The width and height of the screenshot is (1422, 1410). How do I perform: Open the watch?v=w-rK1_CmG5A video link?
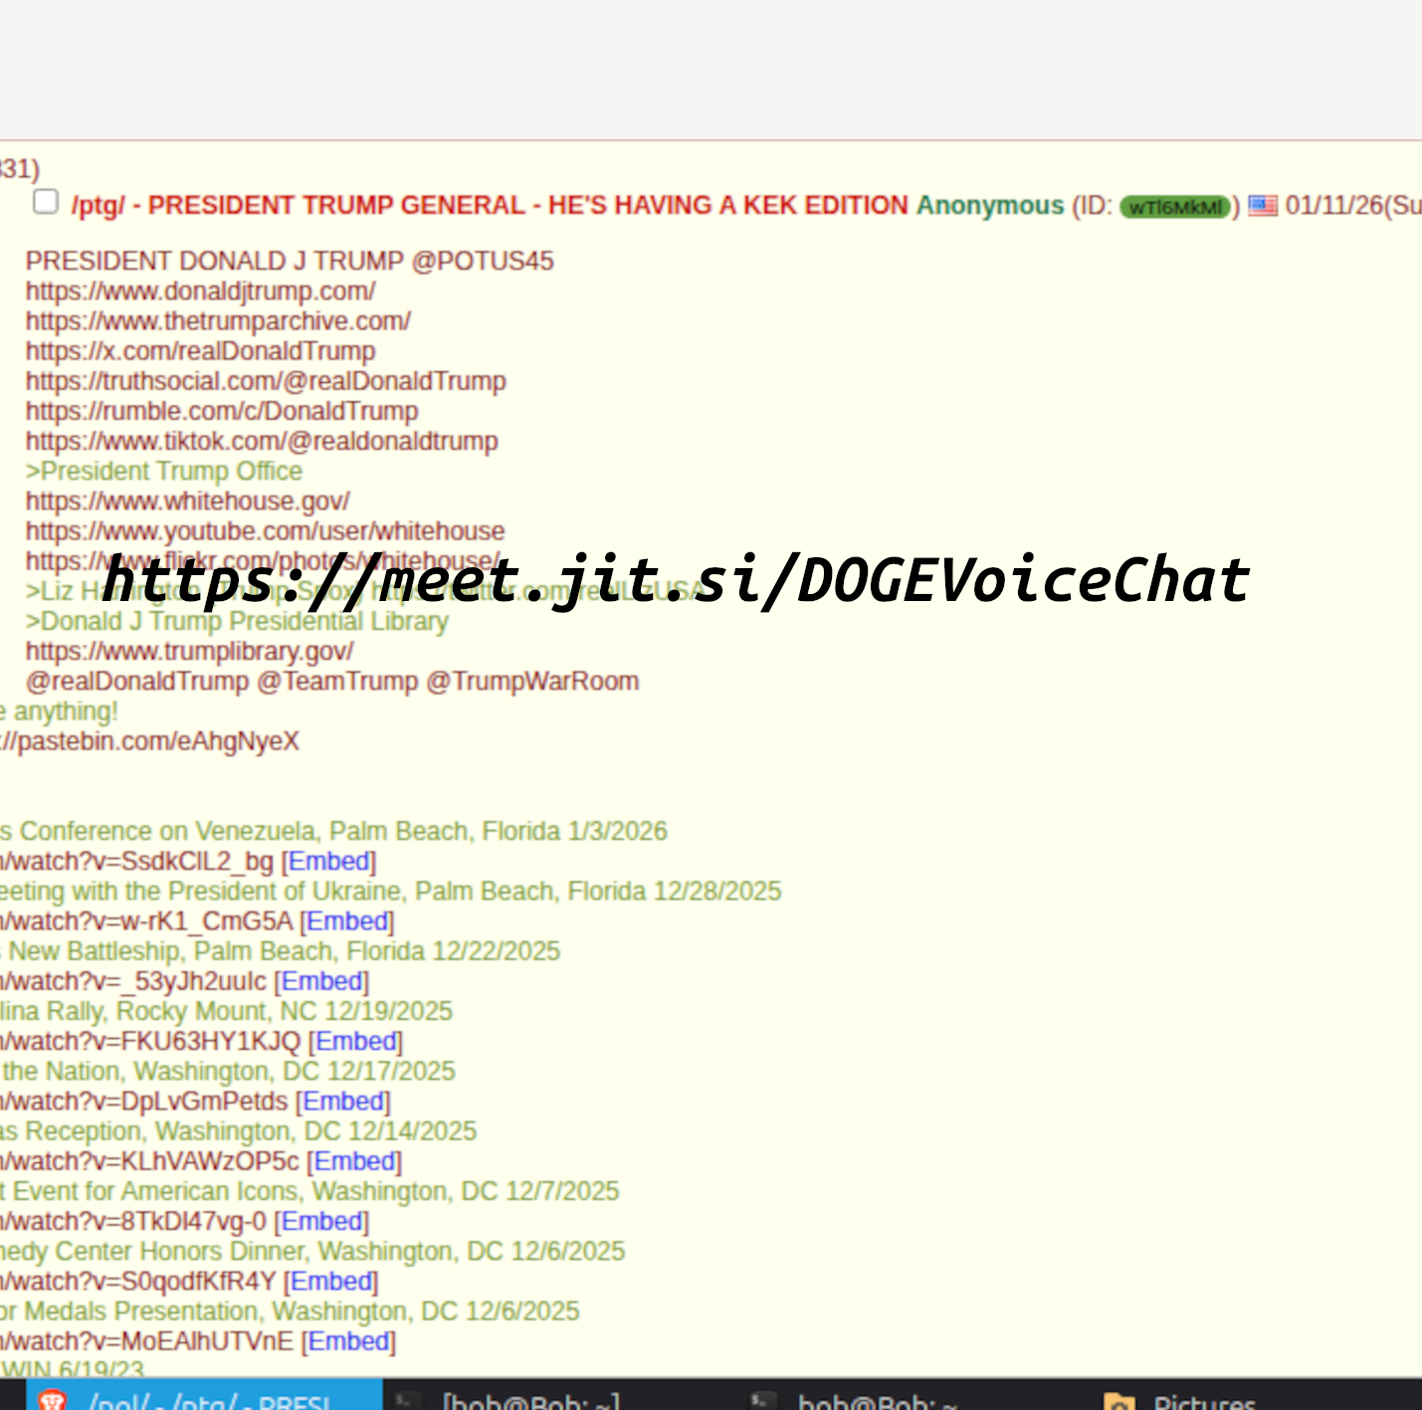coord(146,921)
